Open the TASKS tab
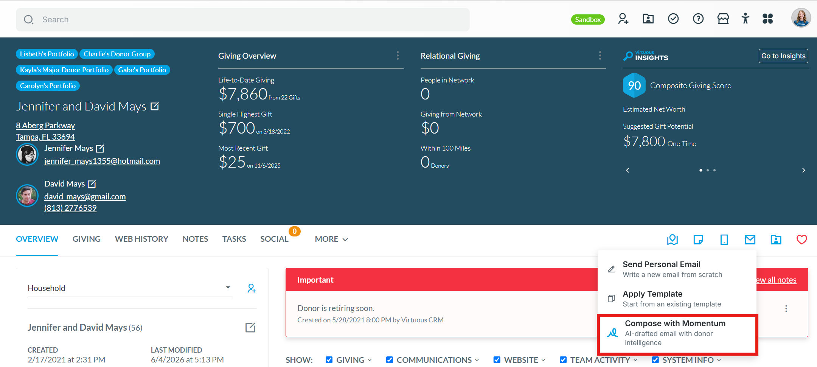 click(234, 239)
